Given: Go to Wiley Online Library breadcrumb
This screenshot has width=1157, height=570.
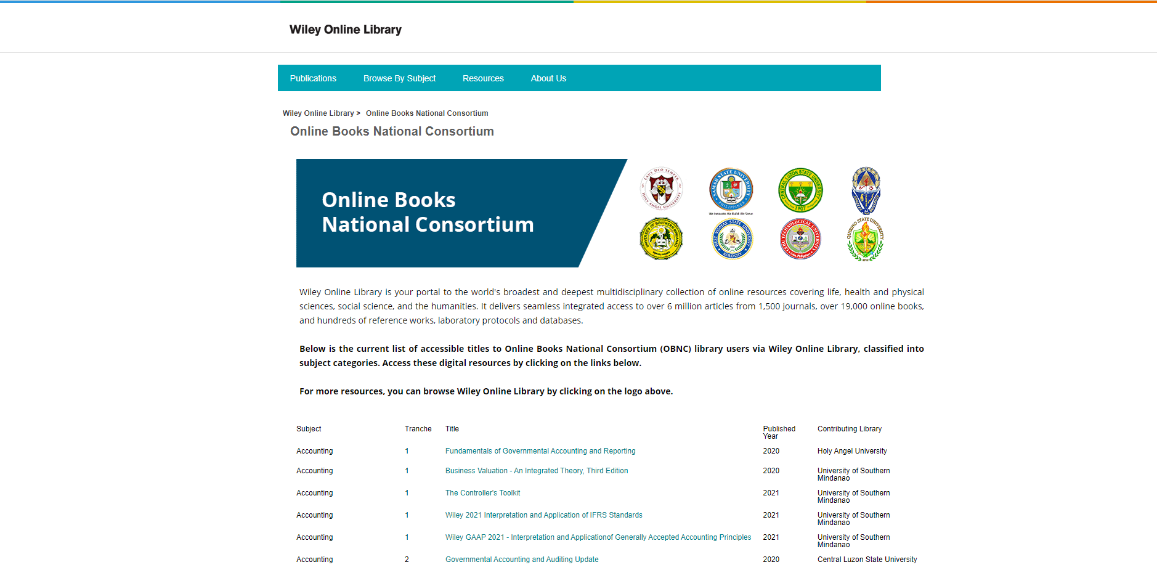Looking at the screenshot, I should point(319,113).
